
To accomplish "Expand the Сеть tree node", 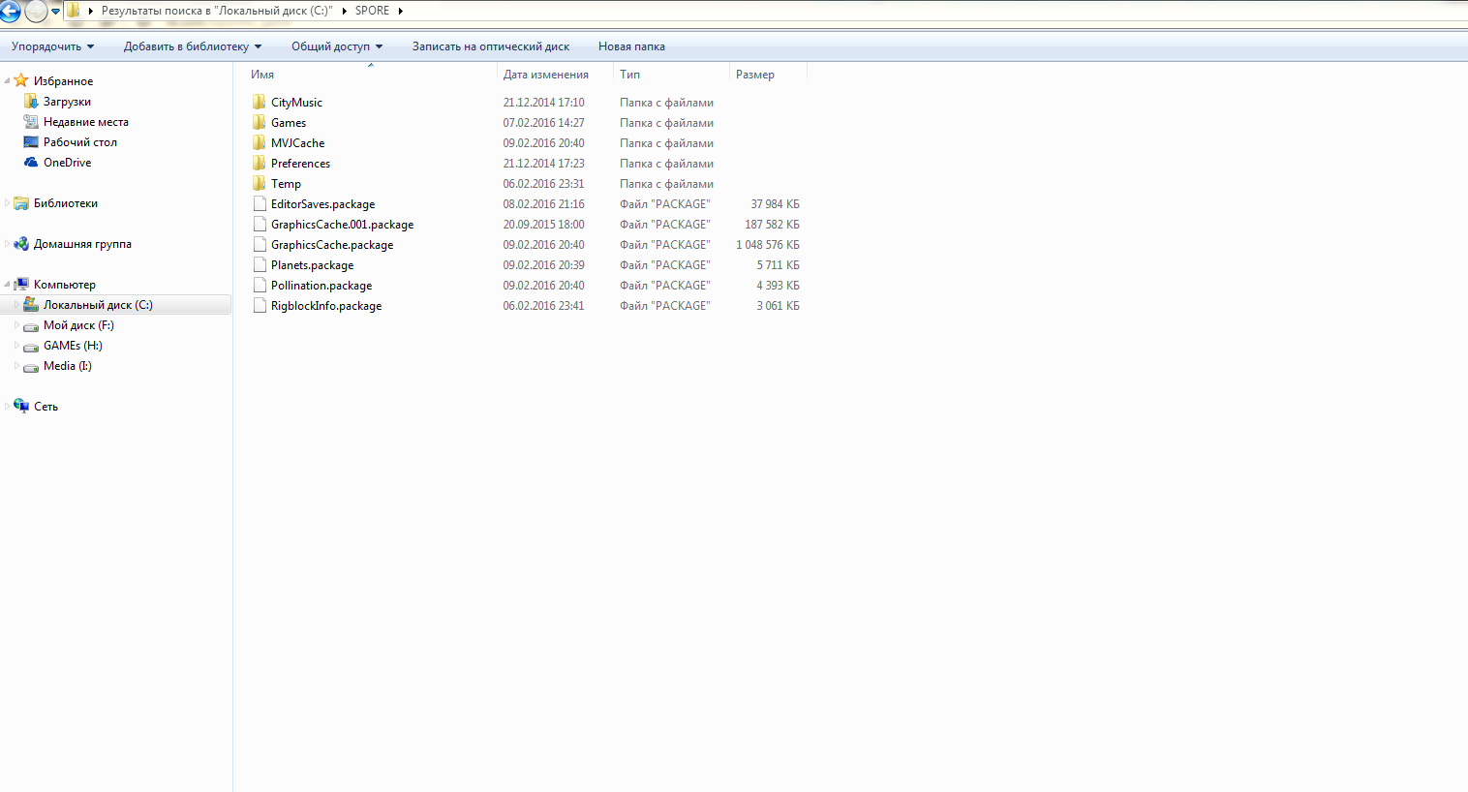I will [x=8, y=407].
